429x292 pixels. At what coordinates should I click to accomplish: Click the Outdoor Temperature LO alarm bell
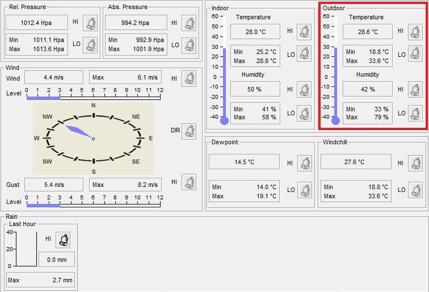(415, 55)
